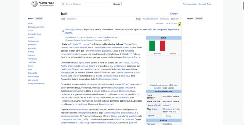Open the Italia (disambigua) link

(156, 29)
